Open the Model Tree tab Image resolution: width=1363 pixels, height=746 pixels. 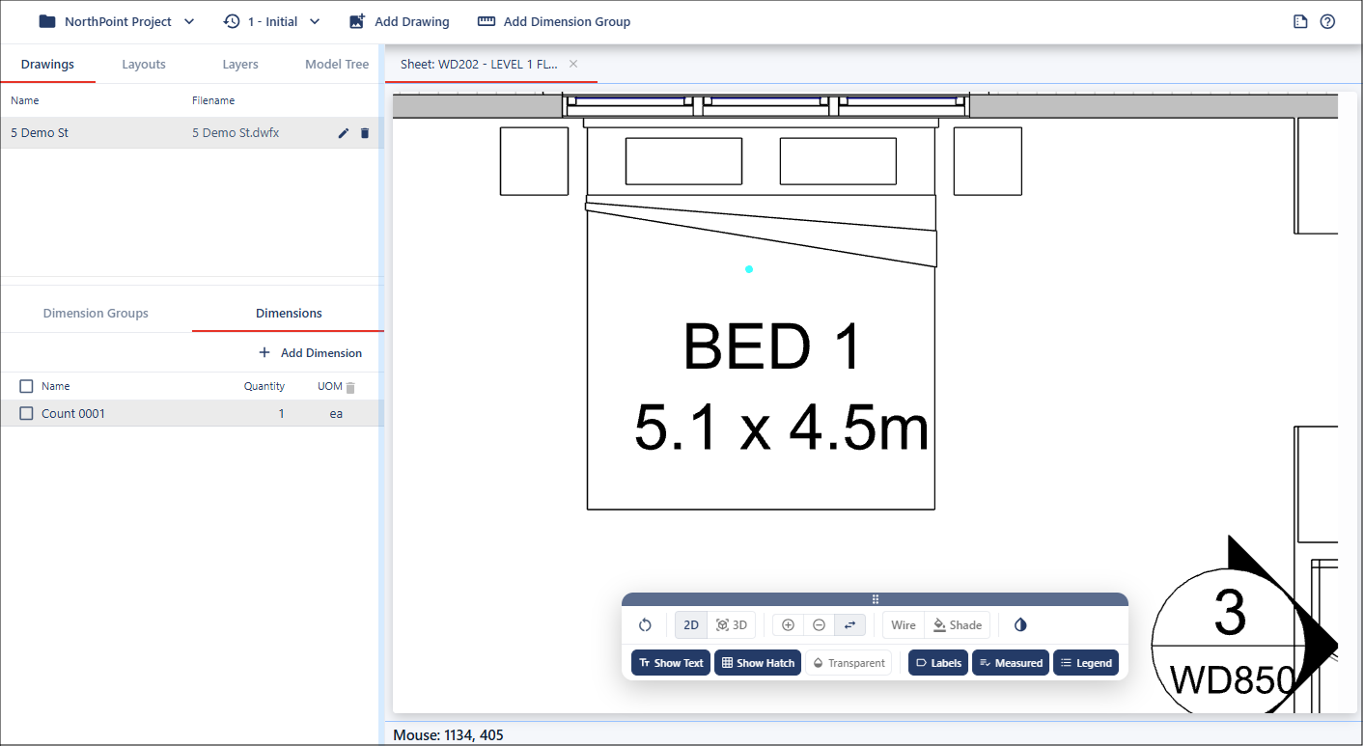pyautogui.click(x=337, y=65)
